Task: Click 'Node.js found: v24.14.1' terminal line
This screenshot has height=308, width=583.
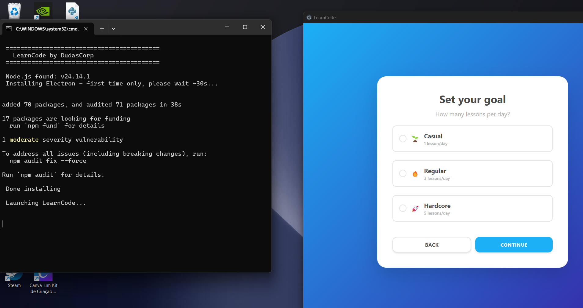Action: point(48,76)
